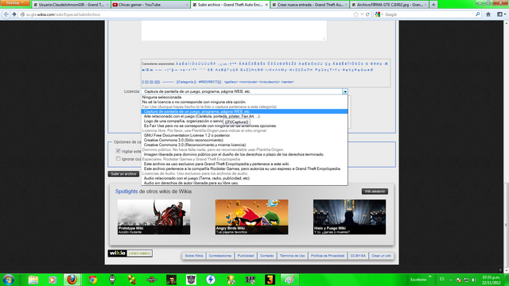Collapse the Licencia dropdown with its arrow

pyautogui.click(x=344, y=92)
